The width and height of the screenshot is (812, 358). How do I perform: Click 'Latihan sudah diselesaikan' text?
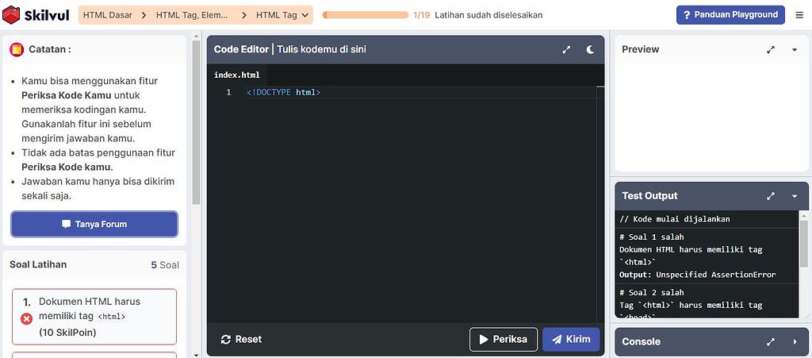(488, 15)
